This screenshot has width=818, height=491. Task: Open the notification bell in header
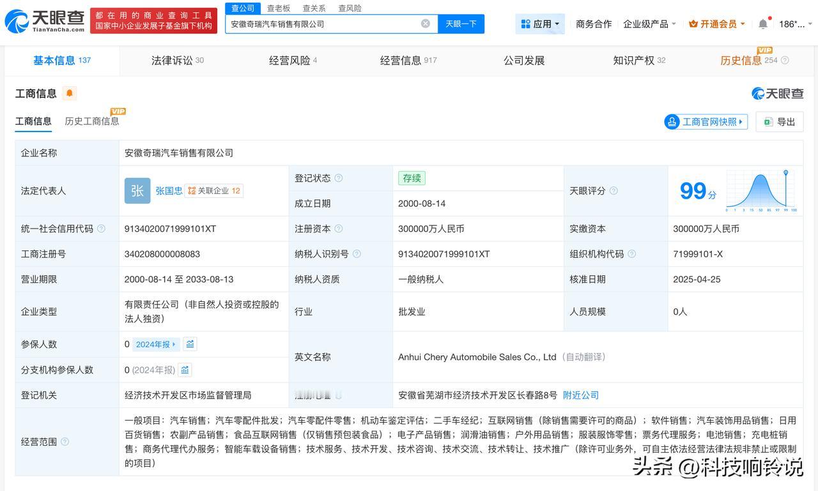pyautogui.click(x=763, y=24)
